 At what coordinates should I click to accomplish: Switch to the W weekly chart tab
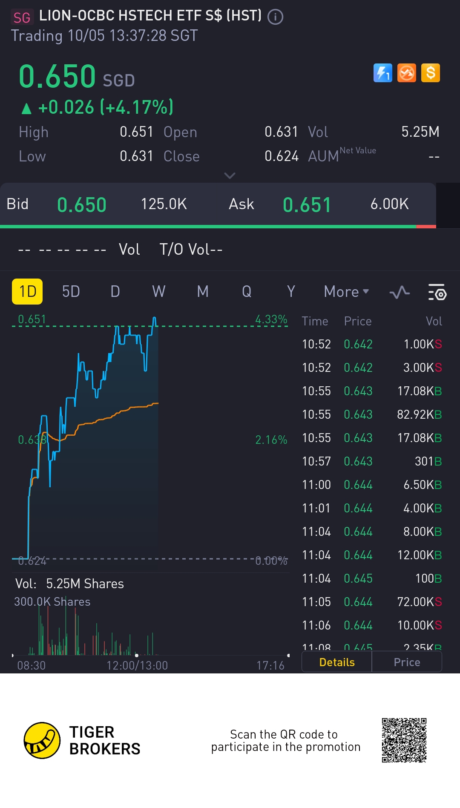point(159,292)
